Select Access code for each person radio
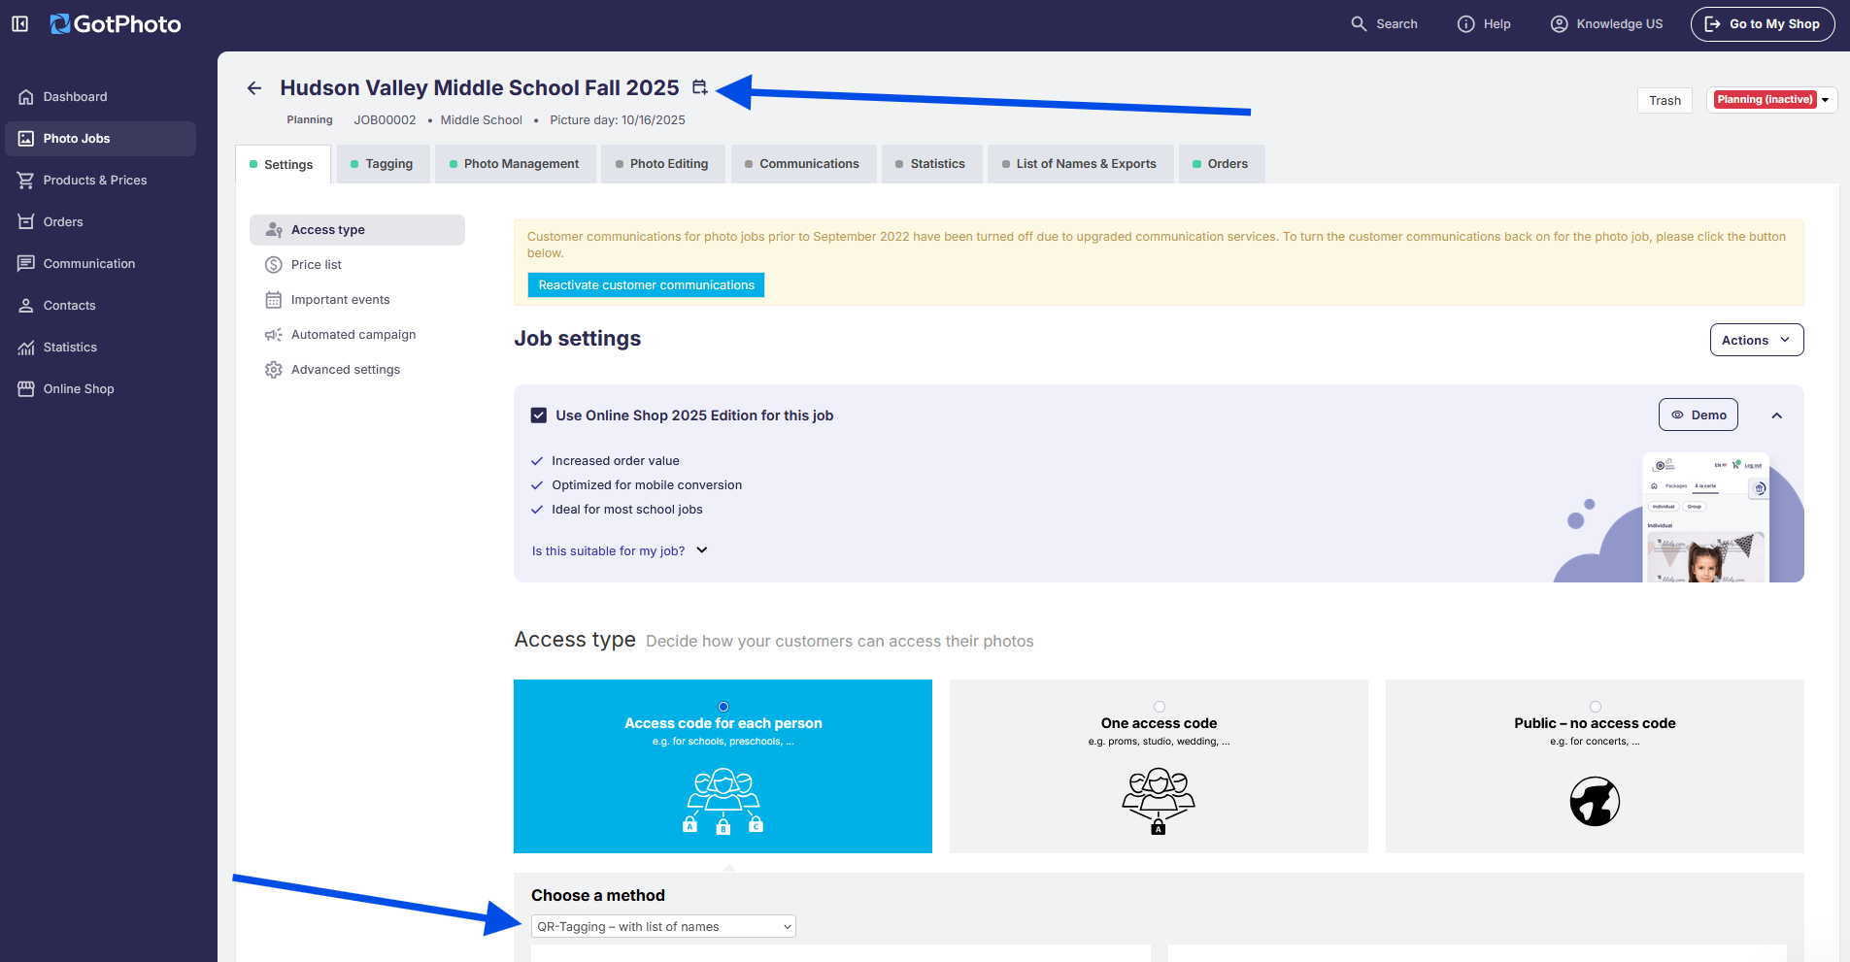The image size is (1850, 962). click(723, 707)
